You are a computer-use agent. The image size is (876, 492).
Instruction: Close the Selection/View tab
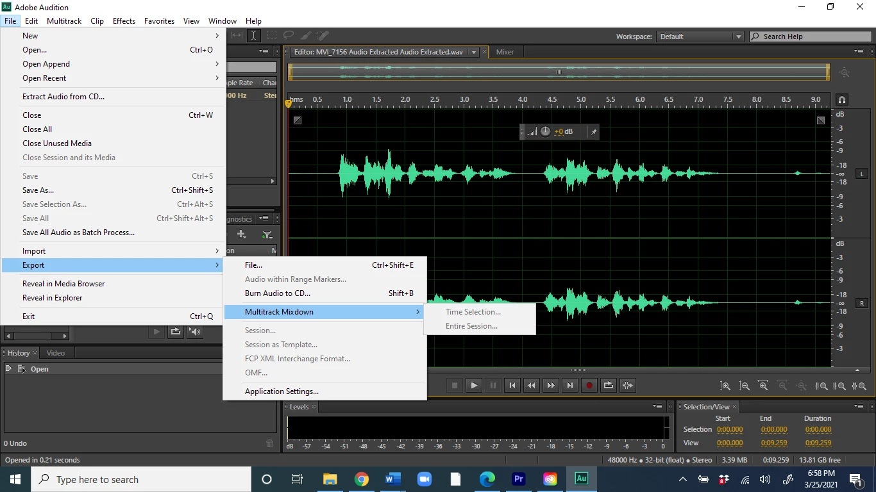click(x=735, y=407)
